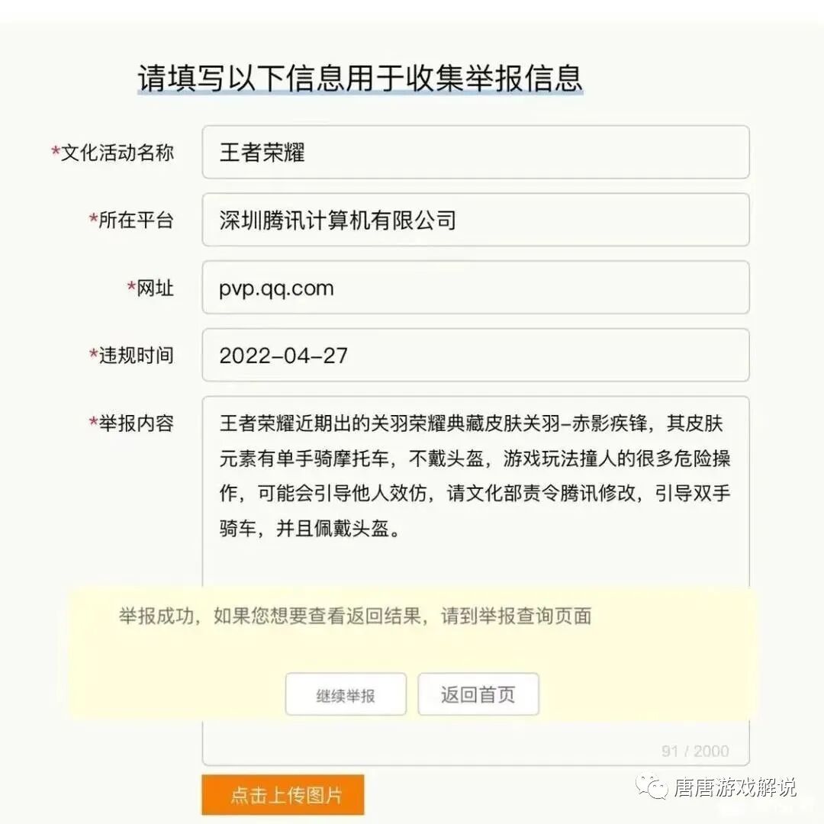Image resolution: width=824 pixels, height=824 pixels.
Task: Select the 所在平台 field with 深圳腾讯计算机有限公司
Action: click(475, 220)
